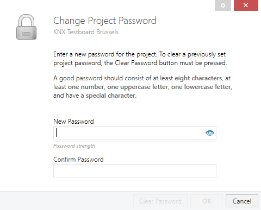Show password with the eye icon
The image size is (261, 210).
pyautogui.click(x=210, y=133)
